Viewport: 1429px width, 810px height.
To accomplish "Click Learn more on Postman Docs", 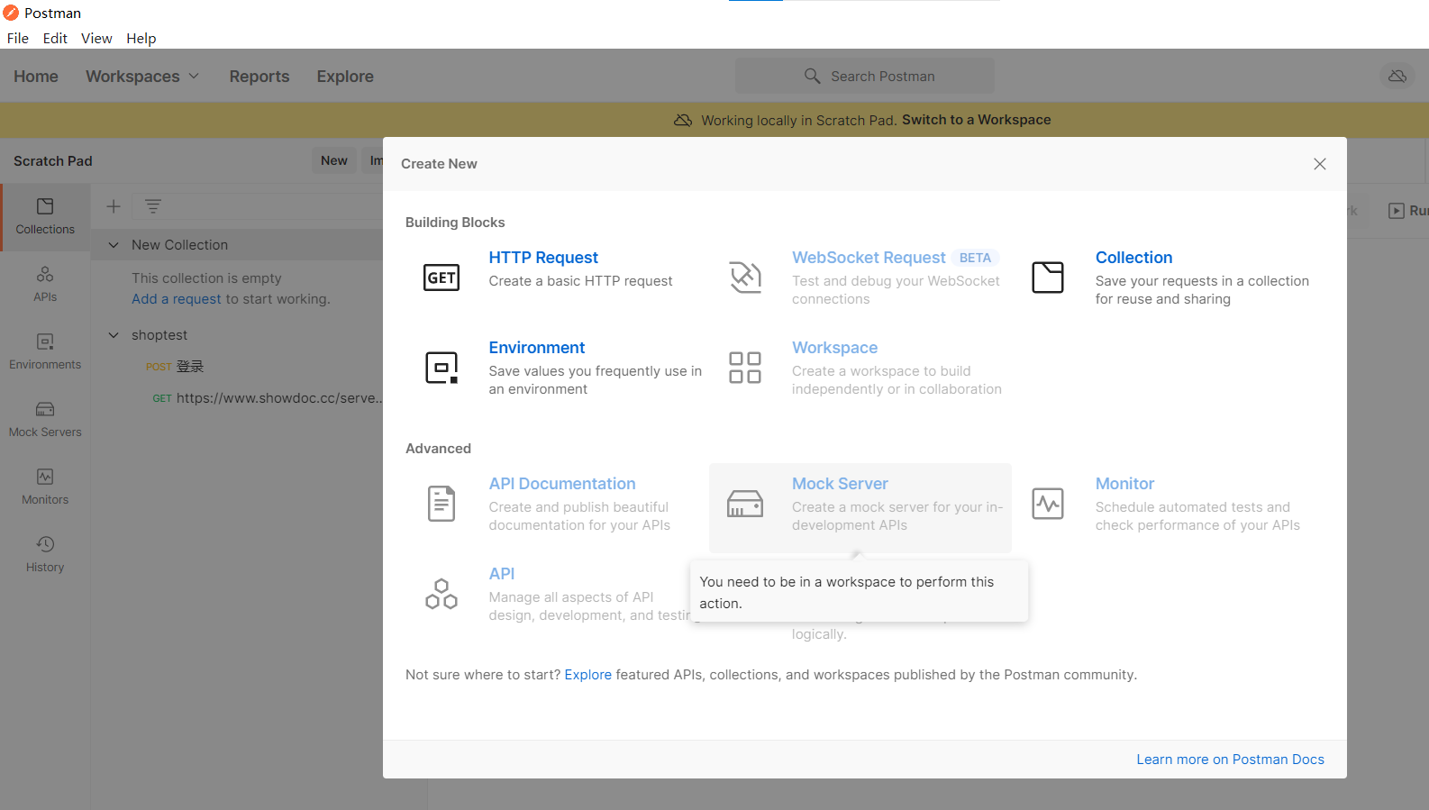I will 1230,760.
